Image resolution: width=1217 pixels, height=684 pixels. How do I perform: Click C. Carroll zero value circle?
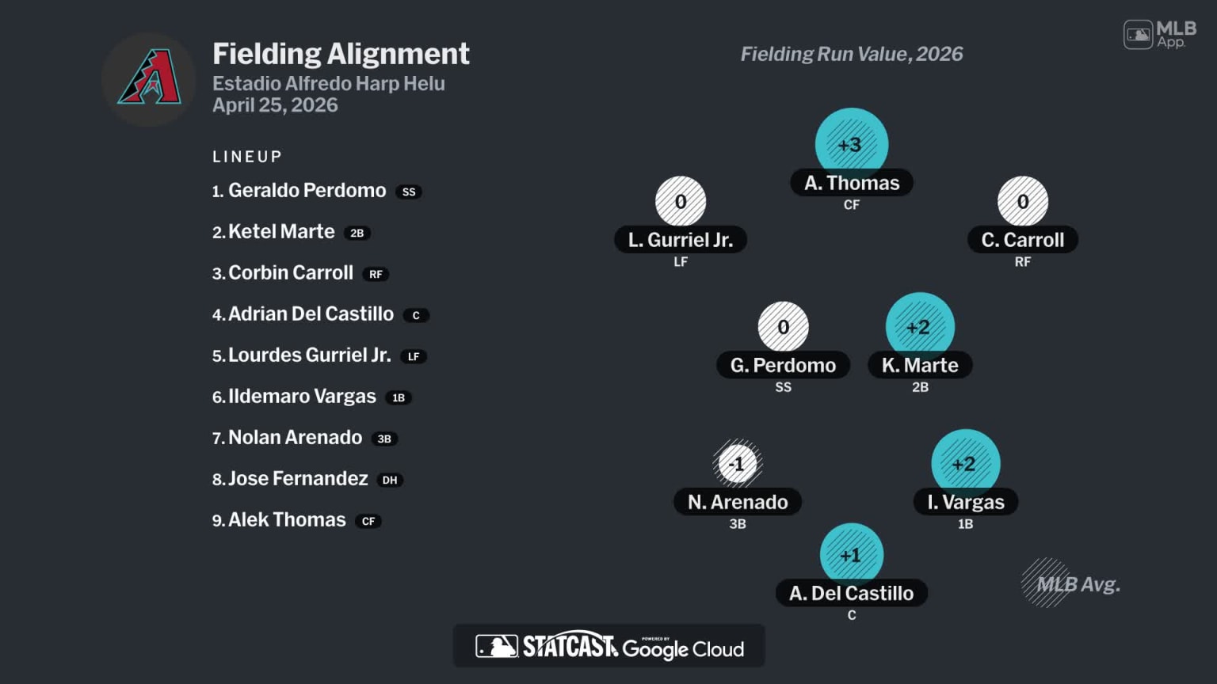[1022, 201]
